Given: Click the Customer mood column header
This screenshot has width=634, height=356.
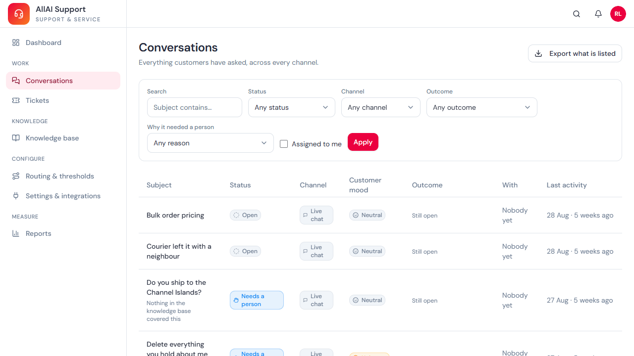Looking at the screenshot, I should coord(365,185).
